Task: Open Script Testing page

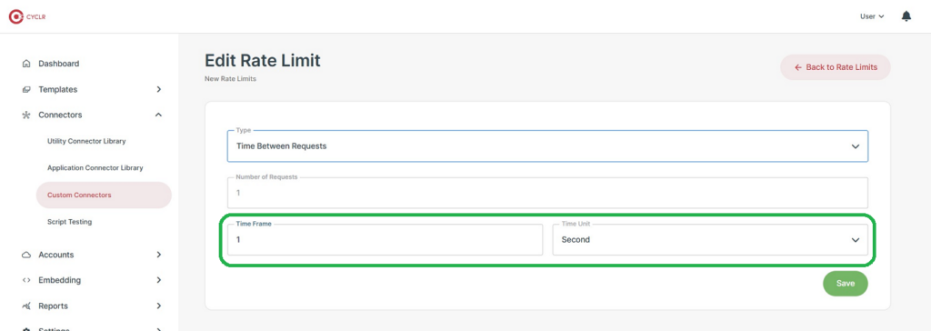Action: pyautogui.click(x=69, y=222)
